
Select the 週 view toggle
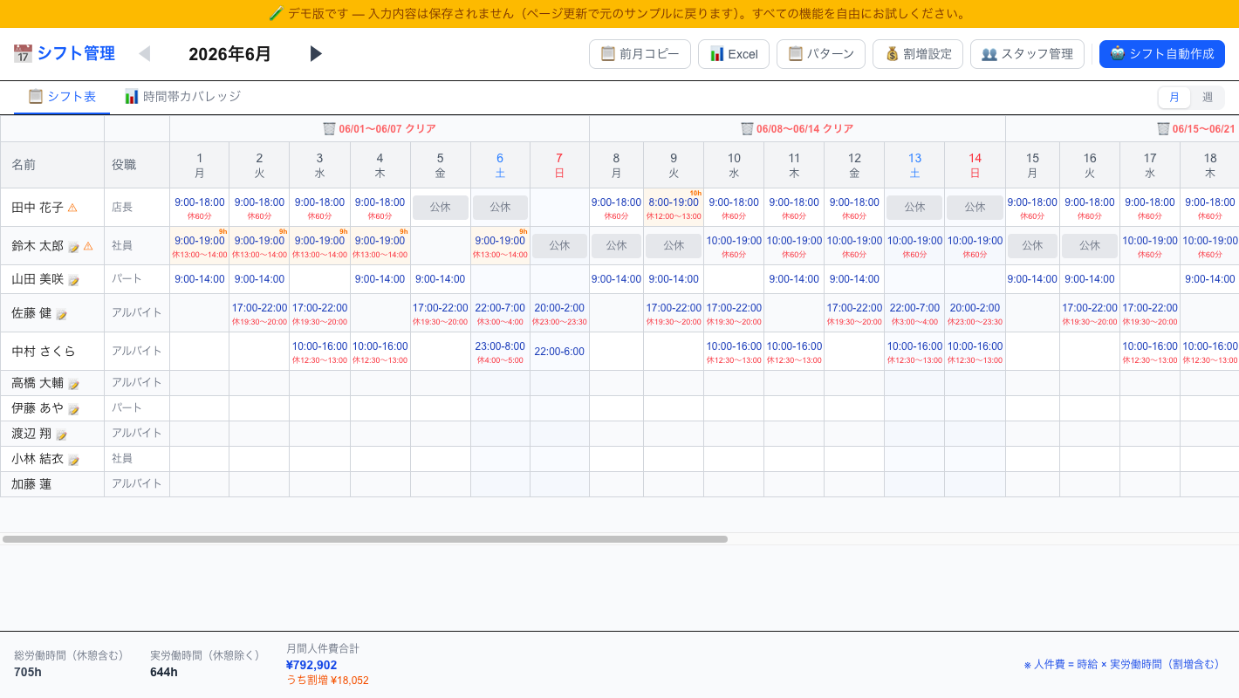coord(1208,97)
